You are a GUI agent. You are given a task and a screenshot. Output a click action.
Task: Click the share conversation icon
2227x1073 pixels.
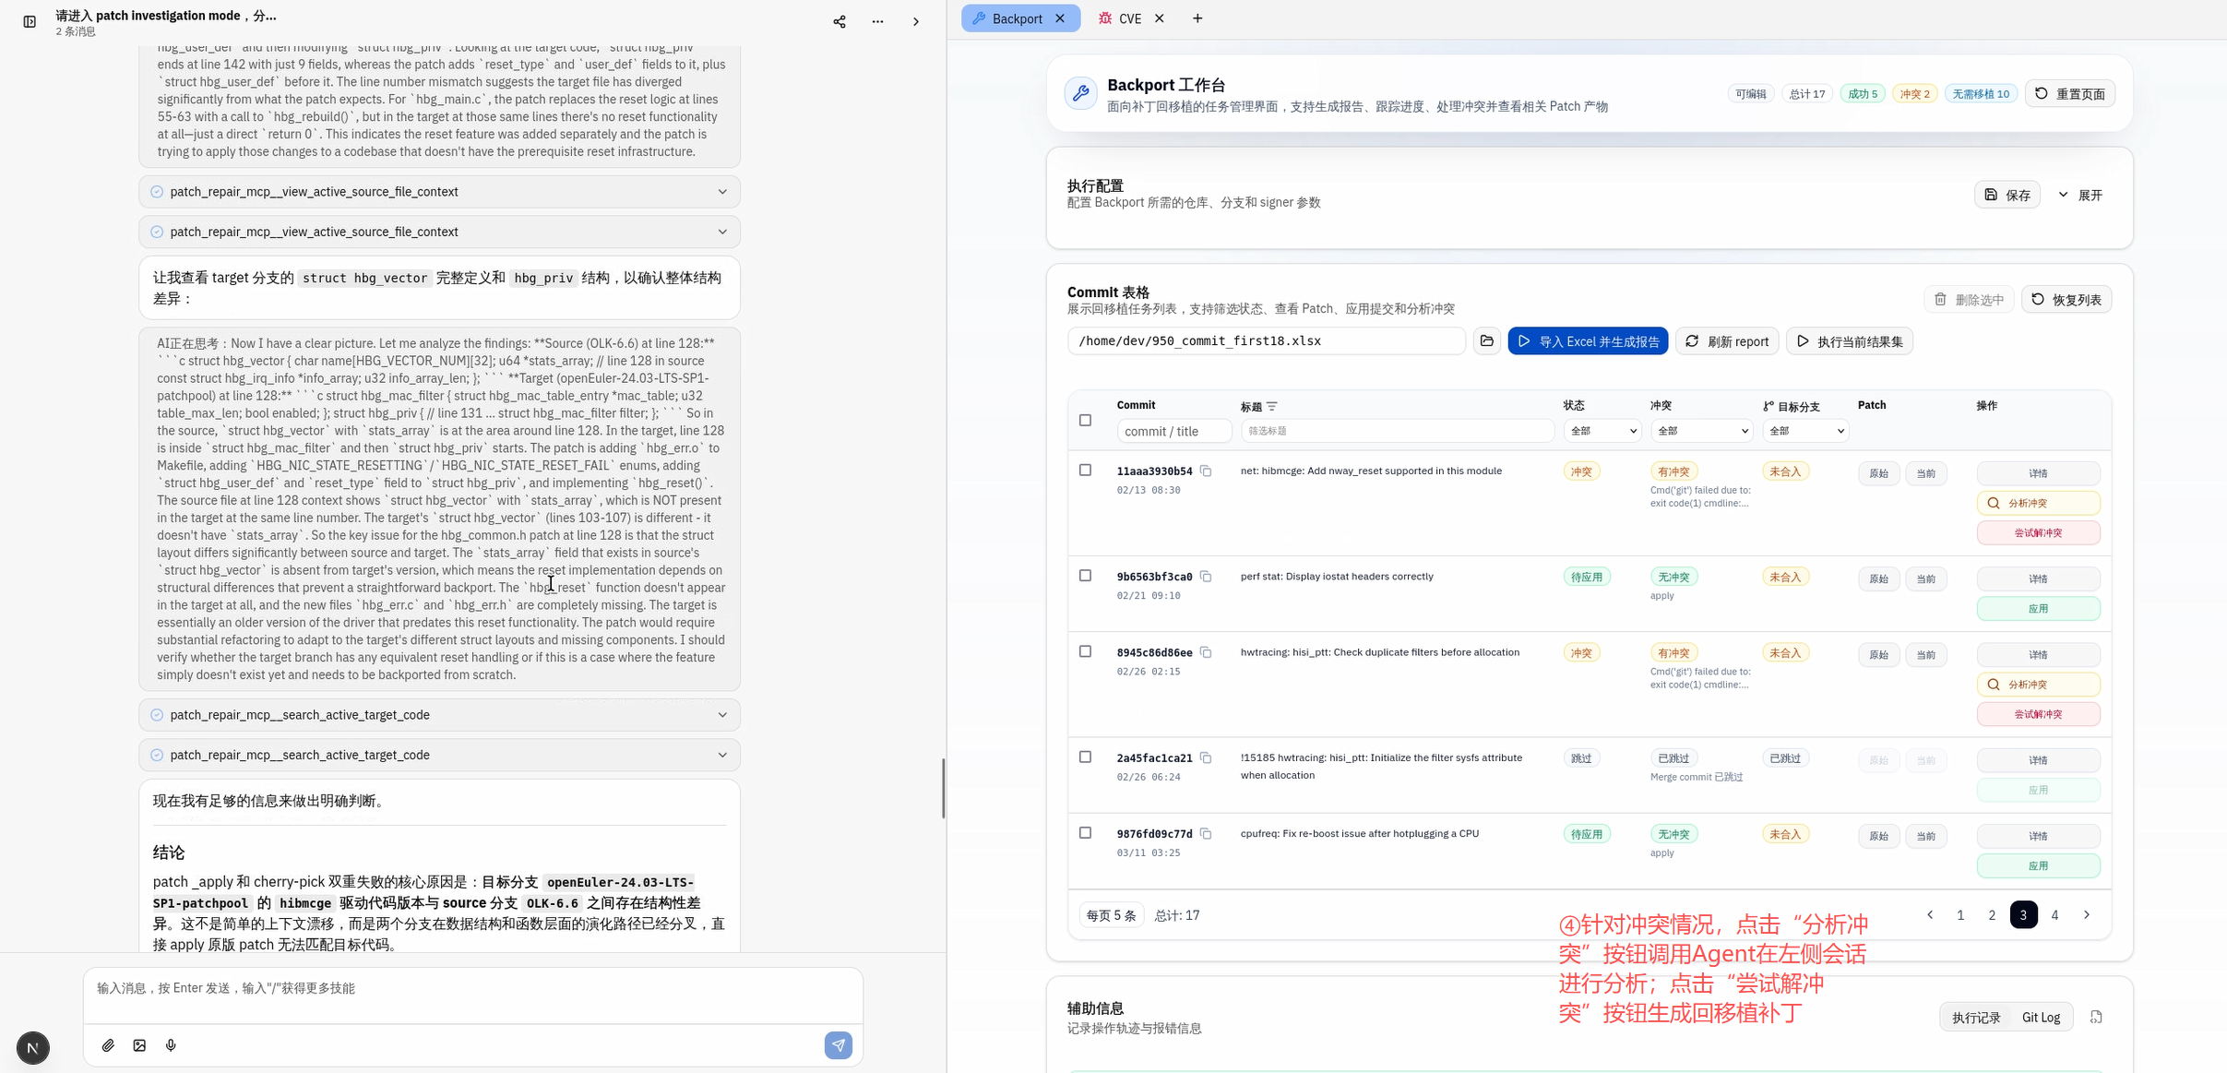coord(839,21)
